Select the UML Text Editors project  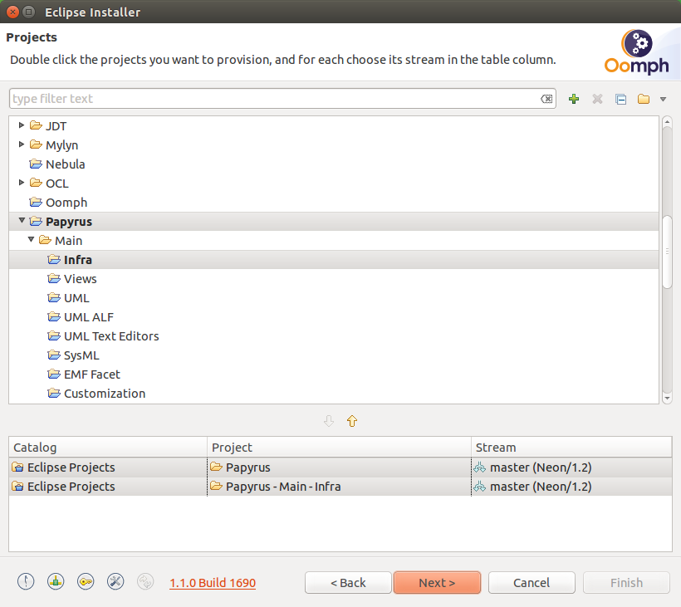point(111,336)
